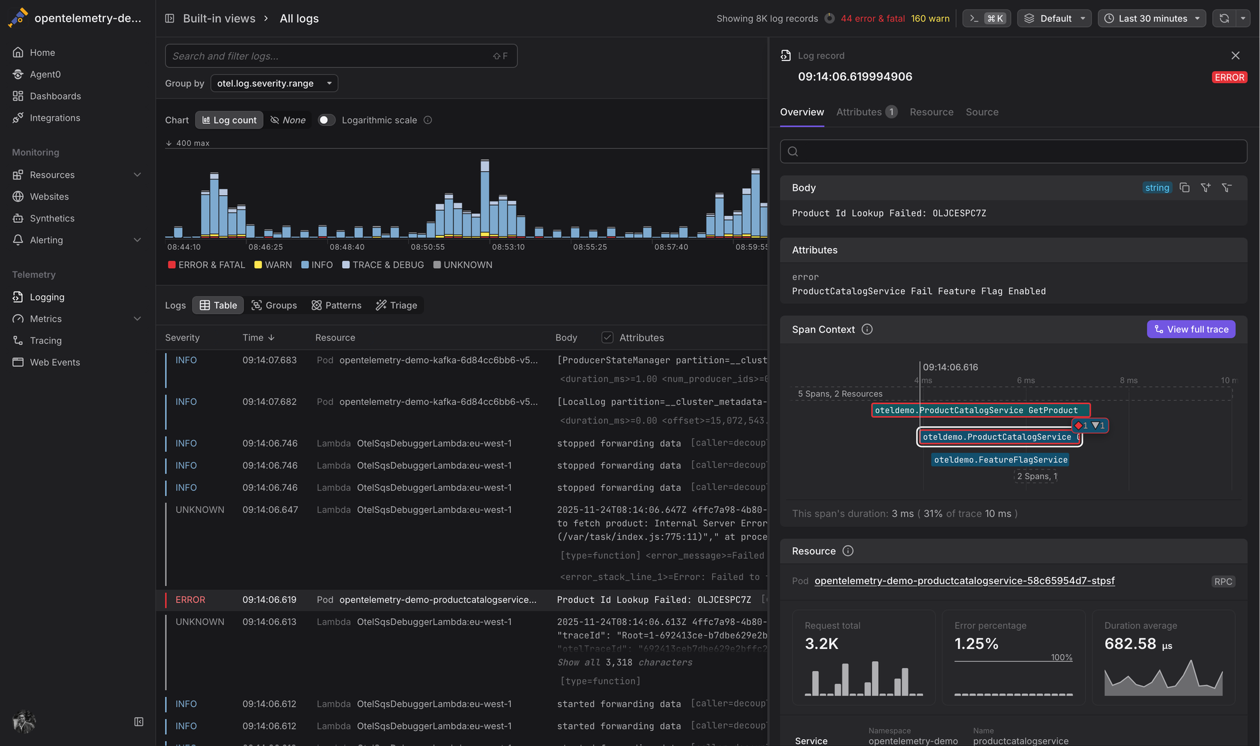Open the Home sidebar item
Image resolution: width=1260 pixels, height=746 pixels.
pyautogui.click(x=42, y=52)
